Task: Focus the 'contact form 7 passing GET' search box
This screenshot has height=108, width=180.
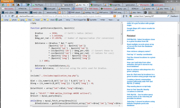Action: (x=150, y=16)
